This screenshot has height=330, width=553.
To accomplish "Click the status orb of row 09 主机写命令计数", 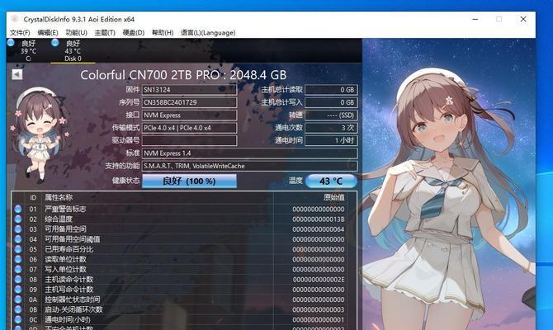I will click(18, 289).
